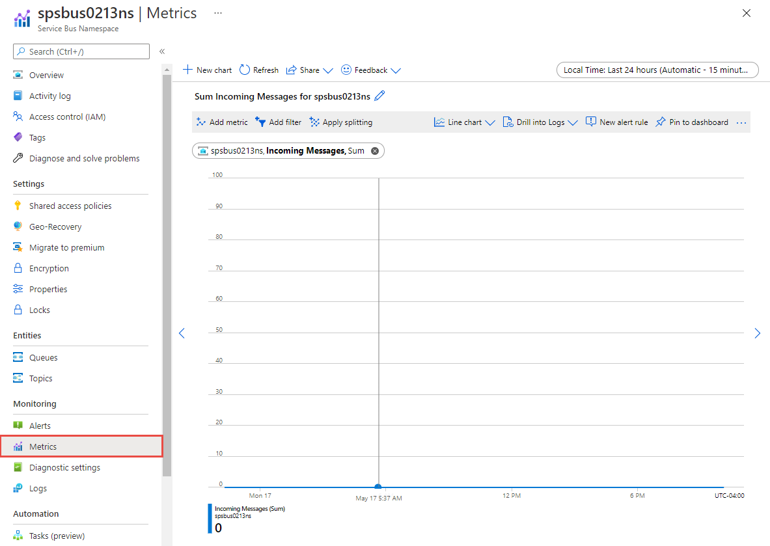Click the Search (Ctrl+/) input field
Image resolution: width=770 pixels, height=546 pixels.
click(x=81, y=51)
